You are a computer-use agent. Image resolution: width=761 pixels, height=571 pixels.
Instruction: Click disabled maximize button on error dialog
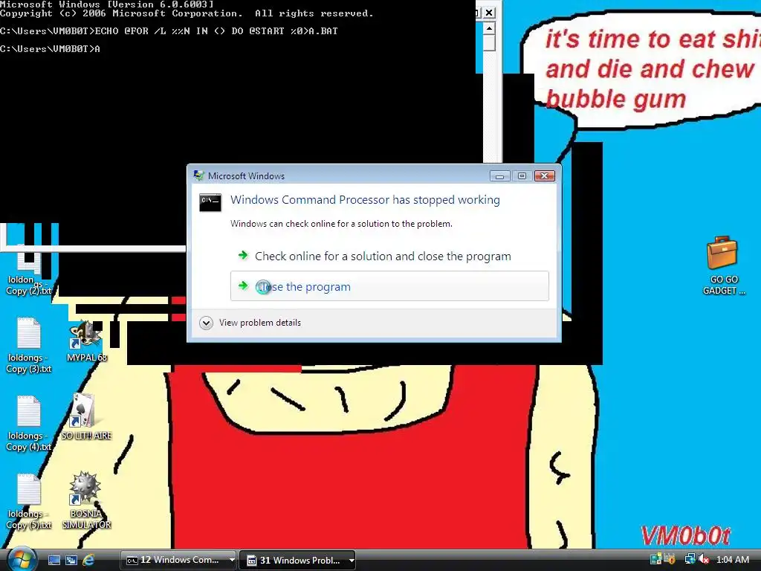pyautogui.click(x=522, y=175)
